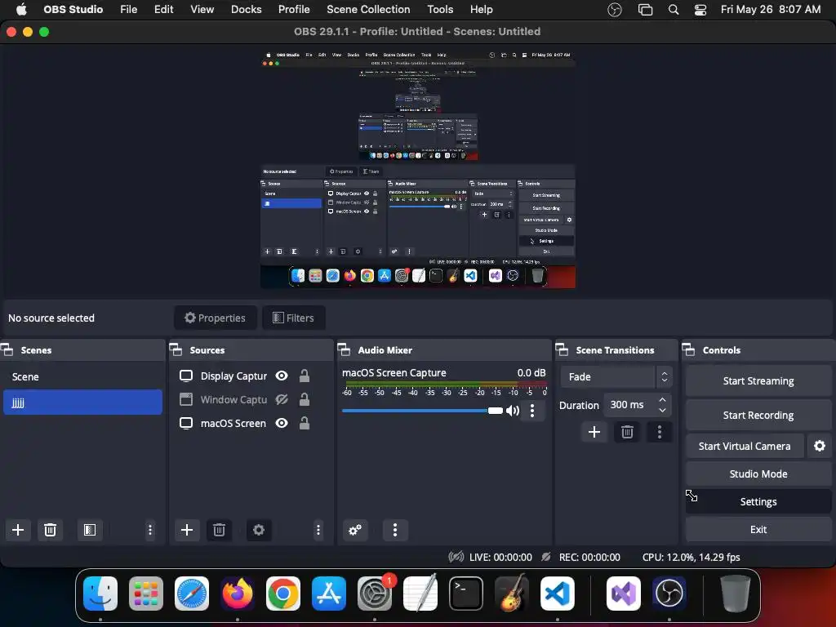Increase transition duration with up arrow
This screenshot has width=836, height=627.
tap(662, 399)
